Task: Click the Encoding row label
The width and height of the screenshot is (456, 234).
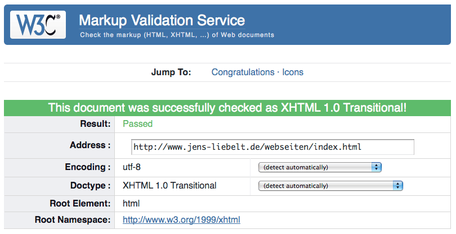Action: (87, 167)
